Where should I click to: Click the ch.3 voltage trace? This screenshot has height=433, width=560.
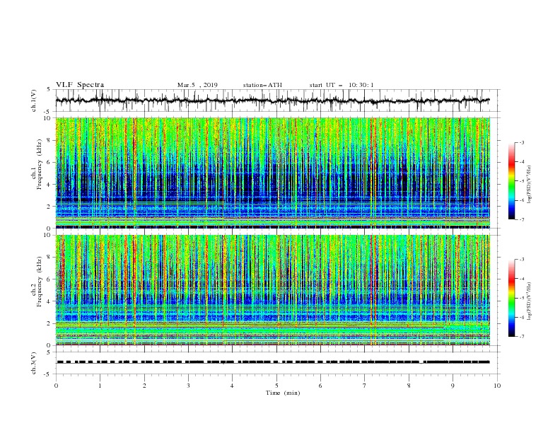273,362
